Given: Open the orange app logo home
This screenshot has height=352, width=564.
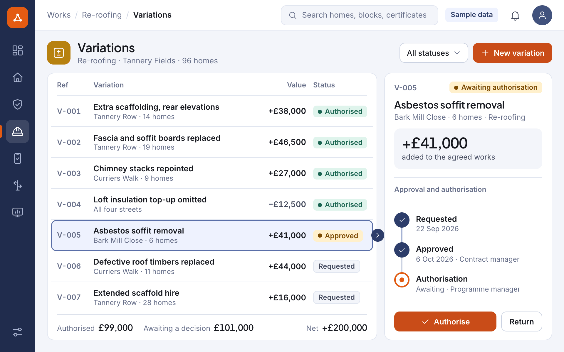Looking at the screenshot, I should [x=18, y=18].
